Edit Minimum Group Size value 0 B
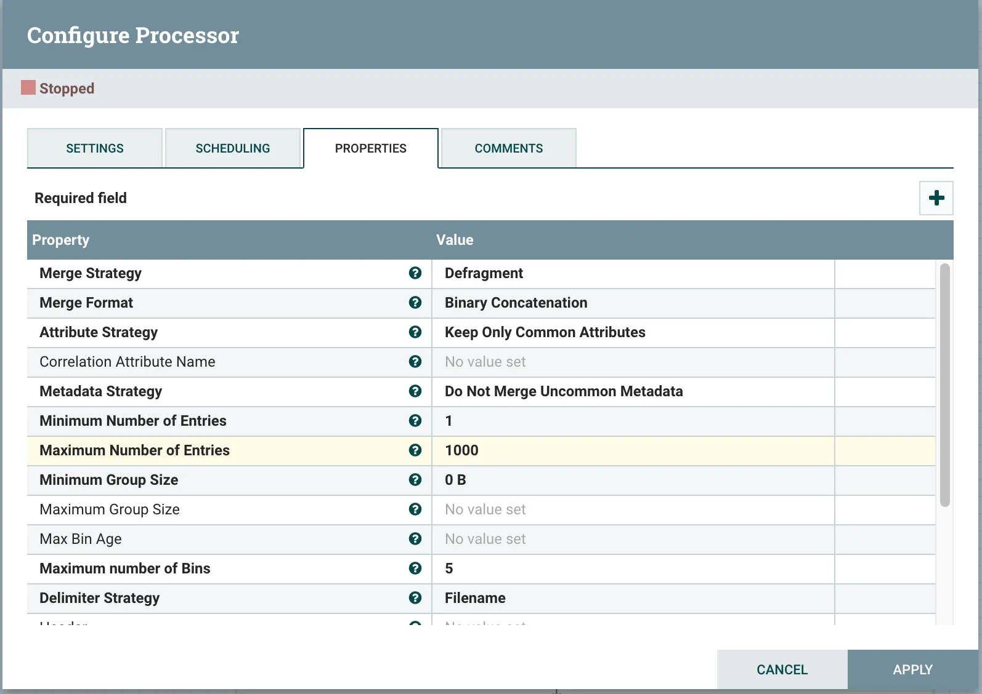The height and width of the screenshot is (694, 982). [x=633, y=480]
